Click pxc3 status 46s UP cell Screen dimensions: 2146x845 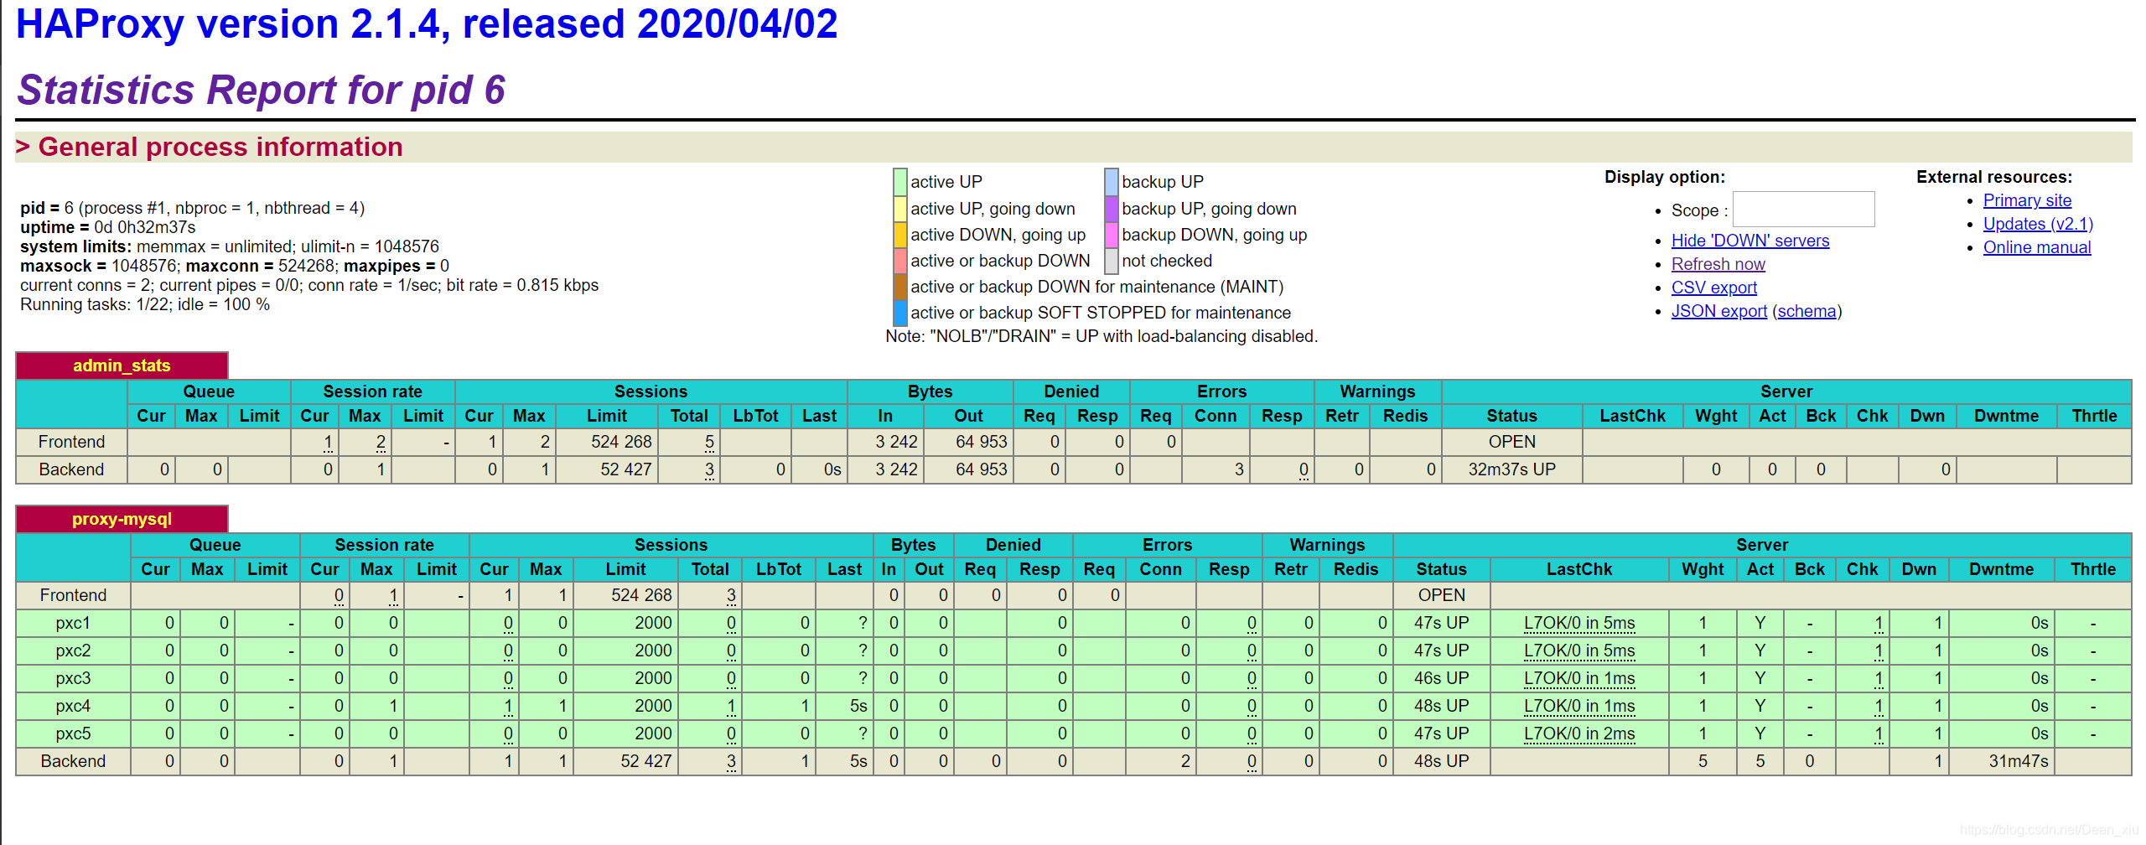(1441, 678)
